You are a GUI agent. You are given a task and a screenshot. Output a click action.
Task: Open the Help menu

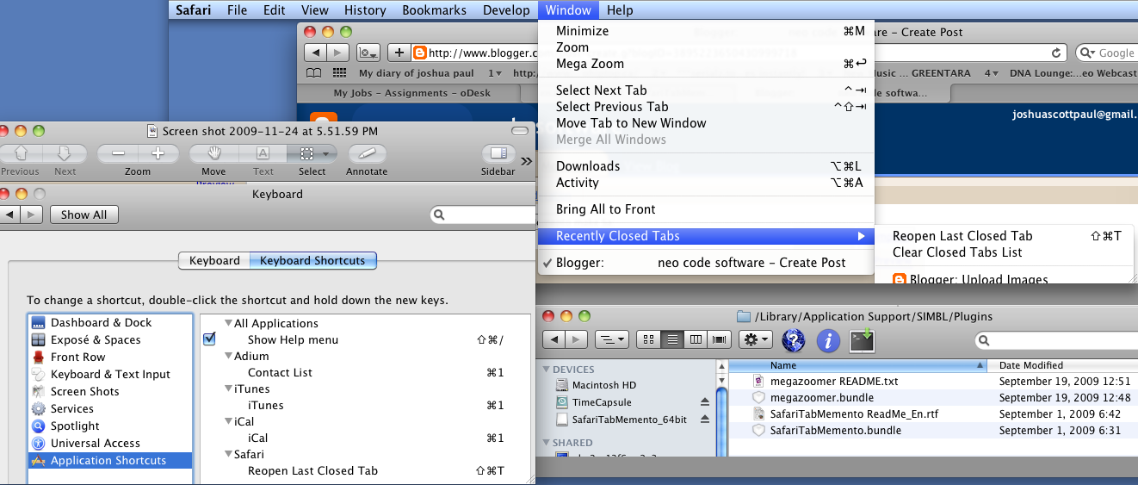point(620,10)
